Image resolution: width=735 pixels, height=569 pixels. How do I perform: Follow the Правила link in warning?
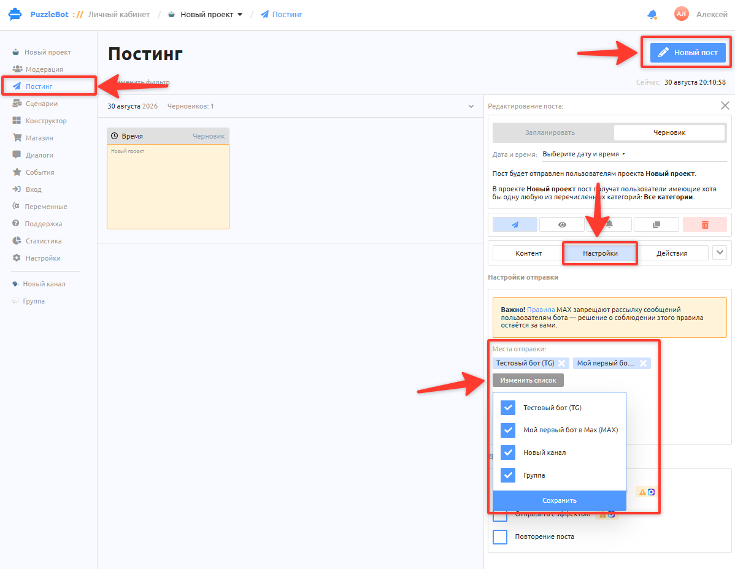tap(541, 310)
